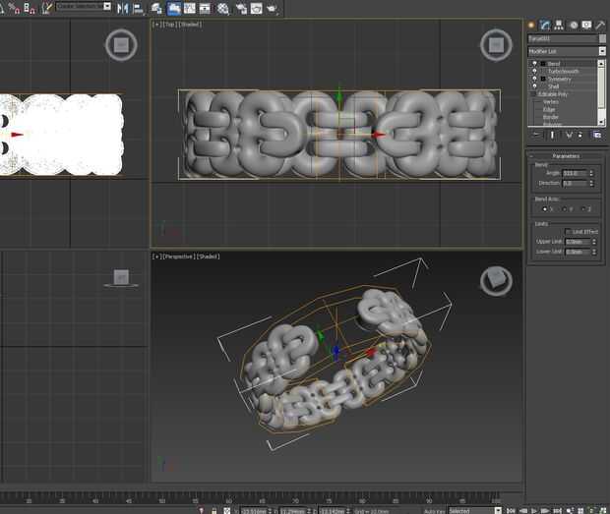This screenshot has height=514, width=610.
Task: Expand the Symmetry modifier sub-objects
Action: (x=543, y=79)
